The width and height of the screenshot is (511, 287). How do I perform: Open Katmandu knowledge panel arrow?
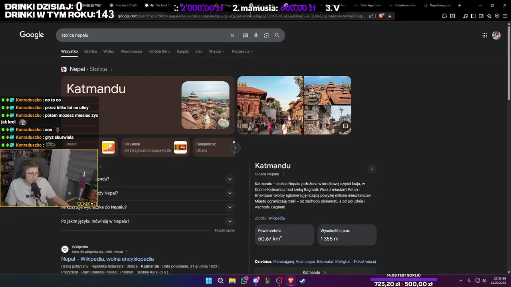pyautogui.click(x=372, y=169)
